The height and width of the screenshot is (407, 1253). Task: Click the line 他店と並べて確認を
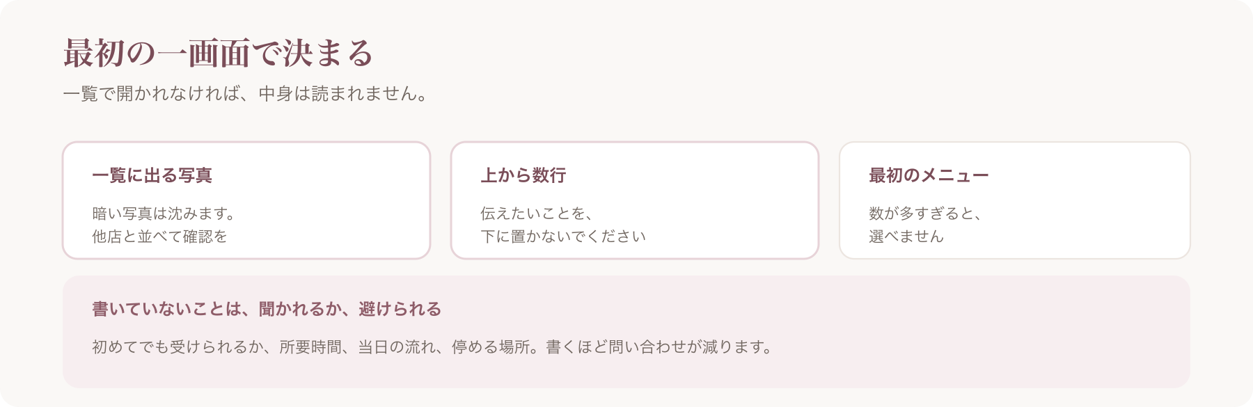click(159, 237)
